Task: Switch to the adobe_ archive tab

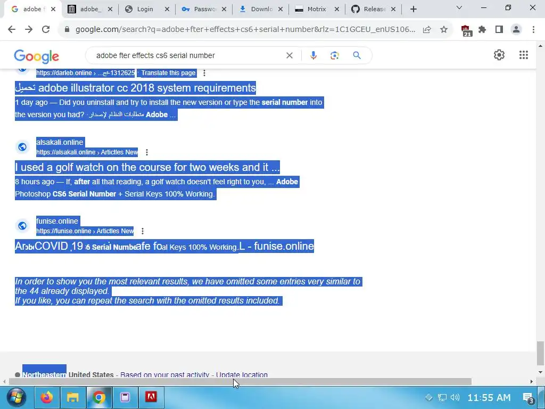Action: pos(90,9)
